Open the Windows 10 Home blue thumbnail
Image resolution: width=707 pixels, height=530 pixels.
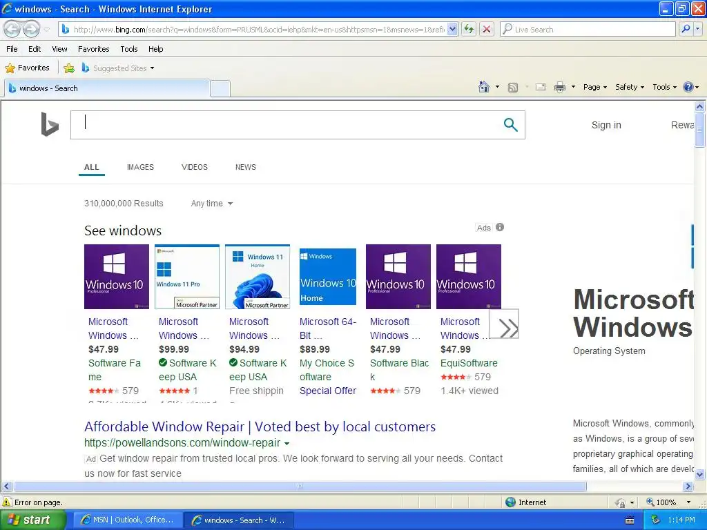328,277
